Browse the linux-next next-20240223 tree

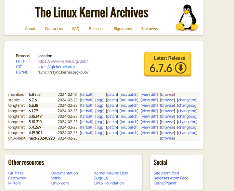click(167, 138)
